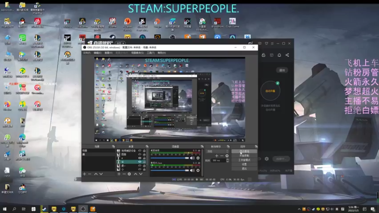The width and height of the screenshot is (379, 213).
Task: Open transition properties gear icon
Action: tap(227, 156)
